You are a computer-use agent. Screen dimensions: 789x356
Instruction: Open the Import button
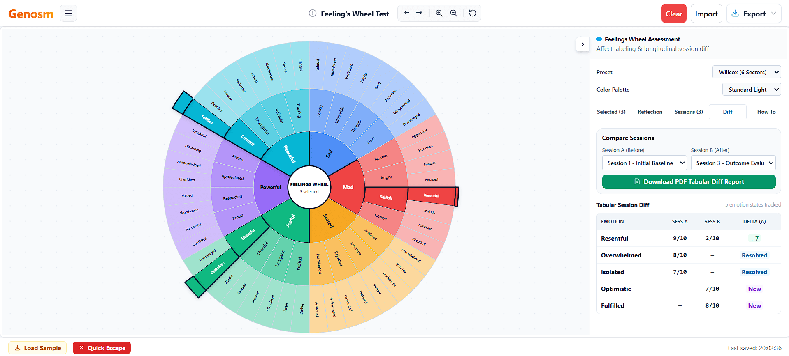[706, 14]
